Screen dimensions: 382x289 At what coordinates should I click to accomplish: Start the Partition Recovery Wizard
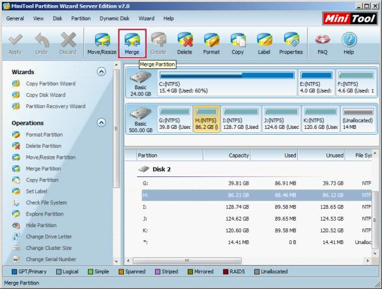tap(49, 106)
